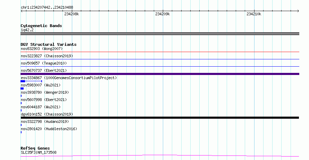Click the blue line under nsv3223827
Screen dimensions: 309x160
(x=160, y=59)
